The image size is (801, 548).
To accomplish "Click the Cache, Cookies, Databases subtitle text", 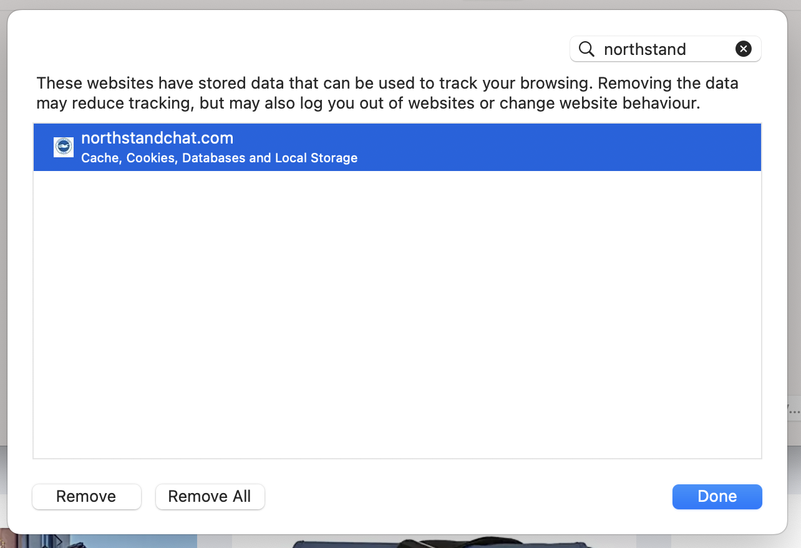I will coord(220,158).
